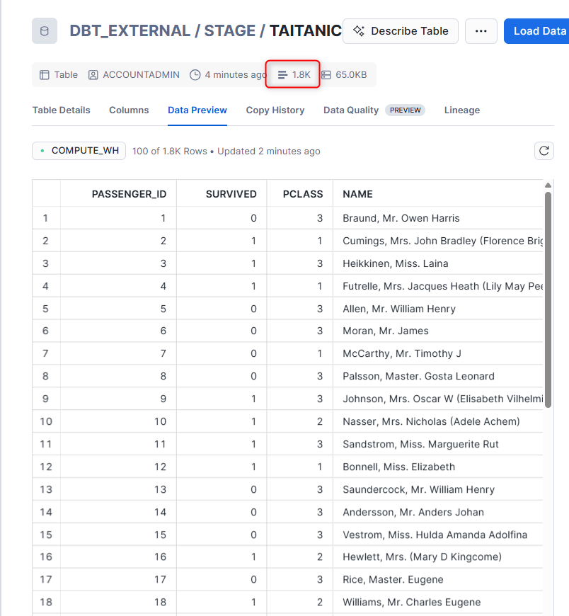
Task: Open the Data Quality tab
Action: click(351, 110)
